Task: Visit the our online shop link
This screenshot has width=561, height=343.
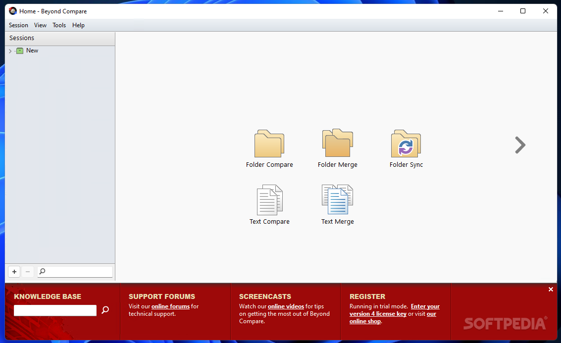Action: pyautogui.click(x=393, y=318)
